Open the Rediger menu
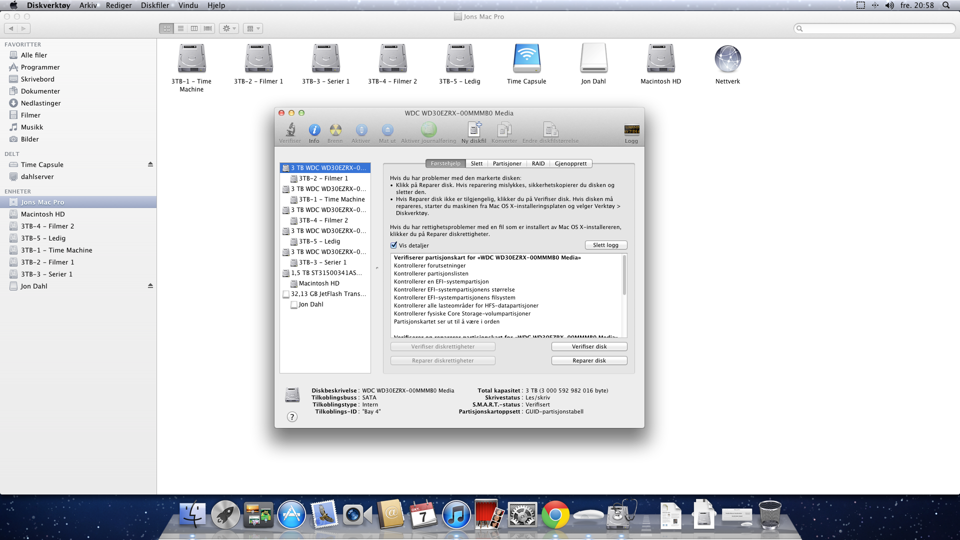Screen dimensions: 960x540 [x=119, y=5]
